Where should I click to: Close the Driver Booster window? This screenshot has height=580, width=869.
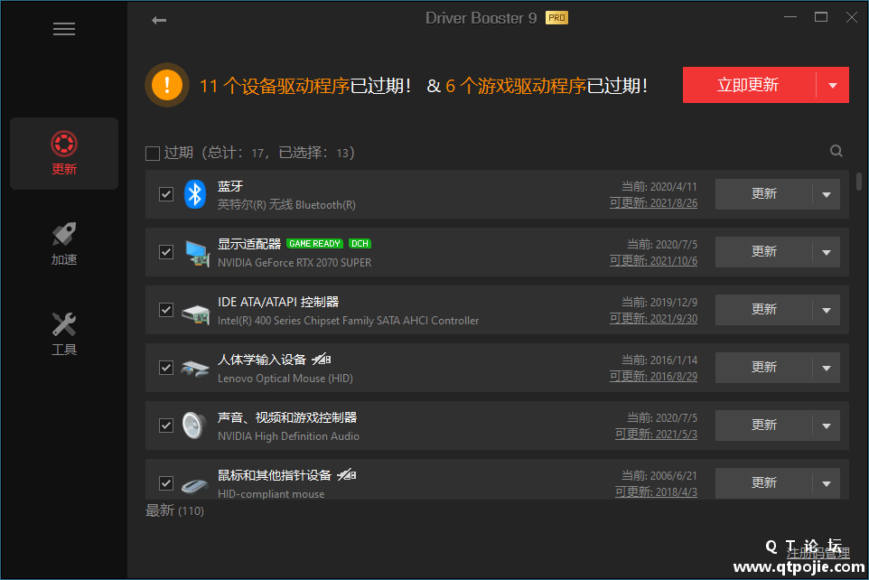(x=852, y=17)
